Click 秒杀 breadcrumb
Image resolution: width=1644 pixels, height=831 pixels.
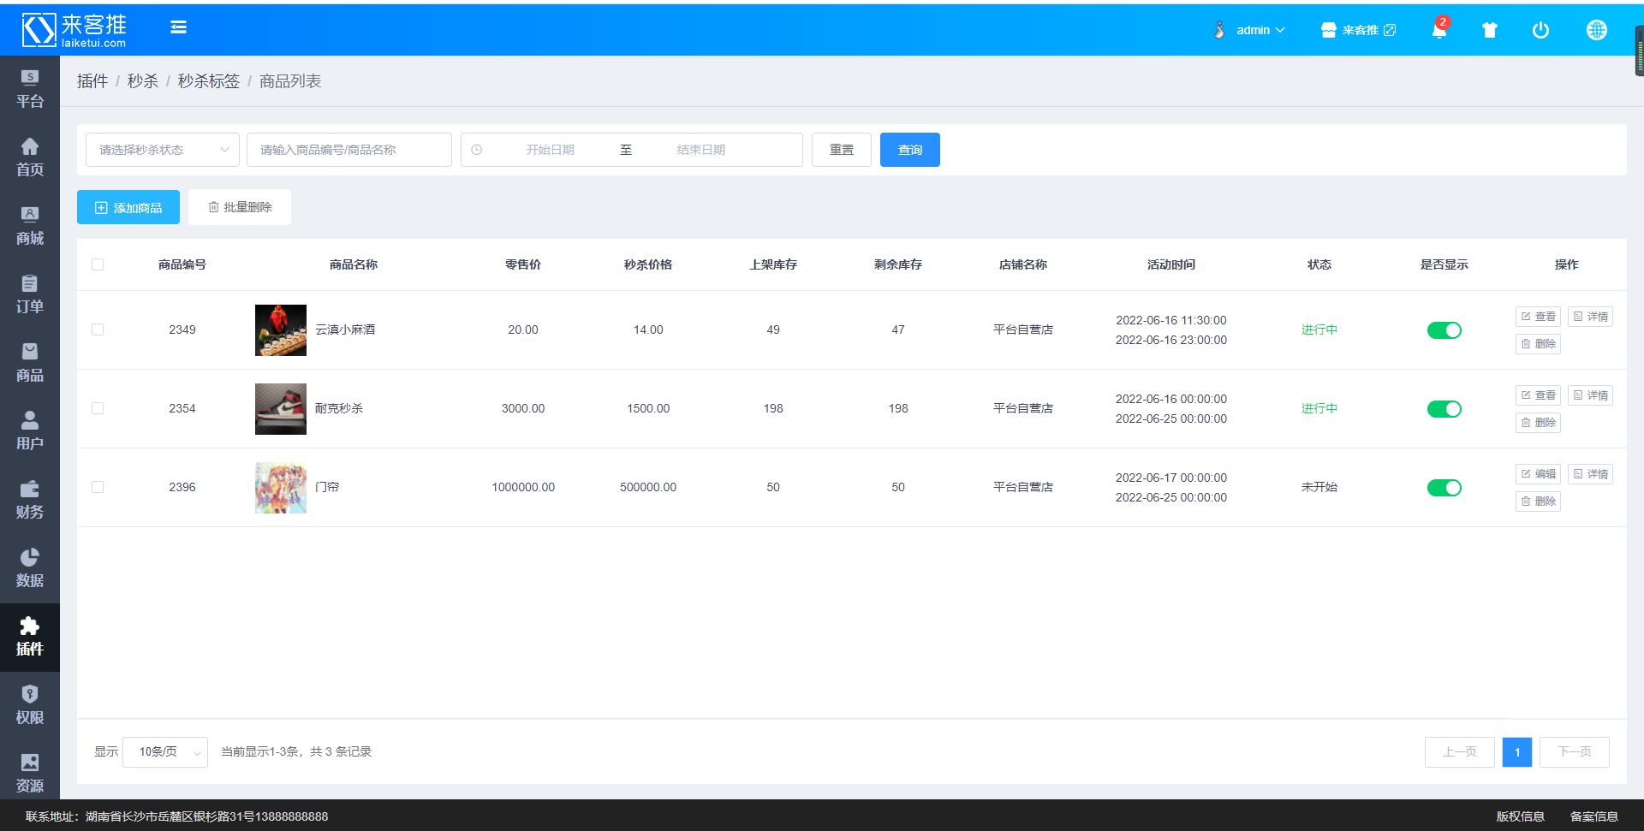click(143, 81)
